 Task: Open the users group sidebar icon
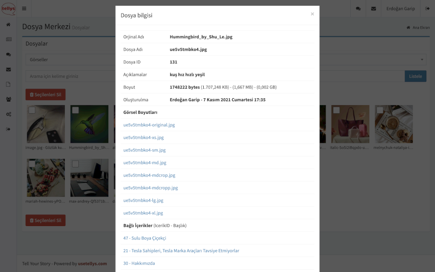[x=8, y=99]
